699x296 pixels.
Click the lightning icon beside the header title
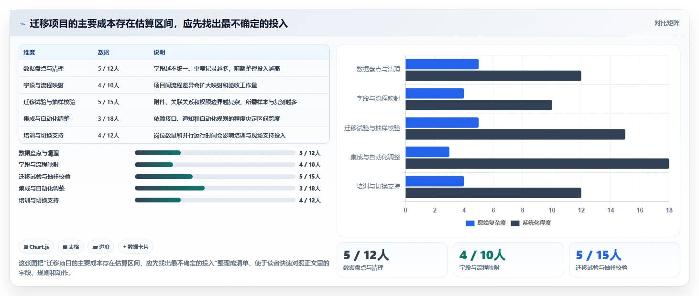point(23,23)
